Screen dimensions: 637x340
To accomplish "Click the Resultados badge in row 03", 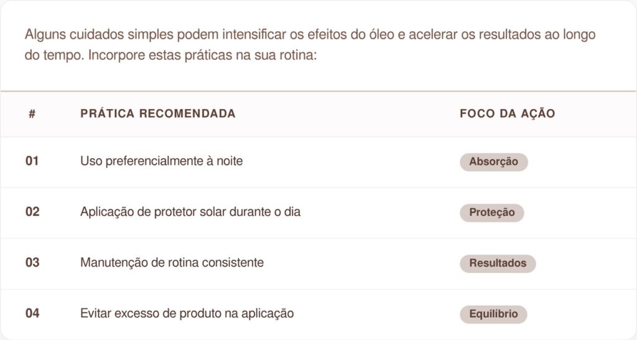I will point(497,263).
